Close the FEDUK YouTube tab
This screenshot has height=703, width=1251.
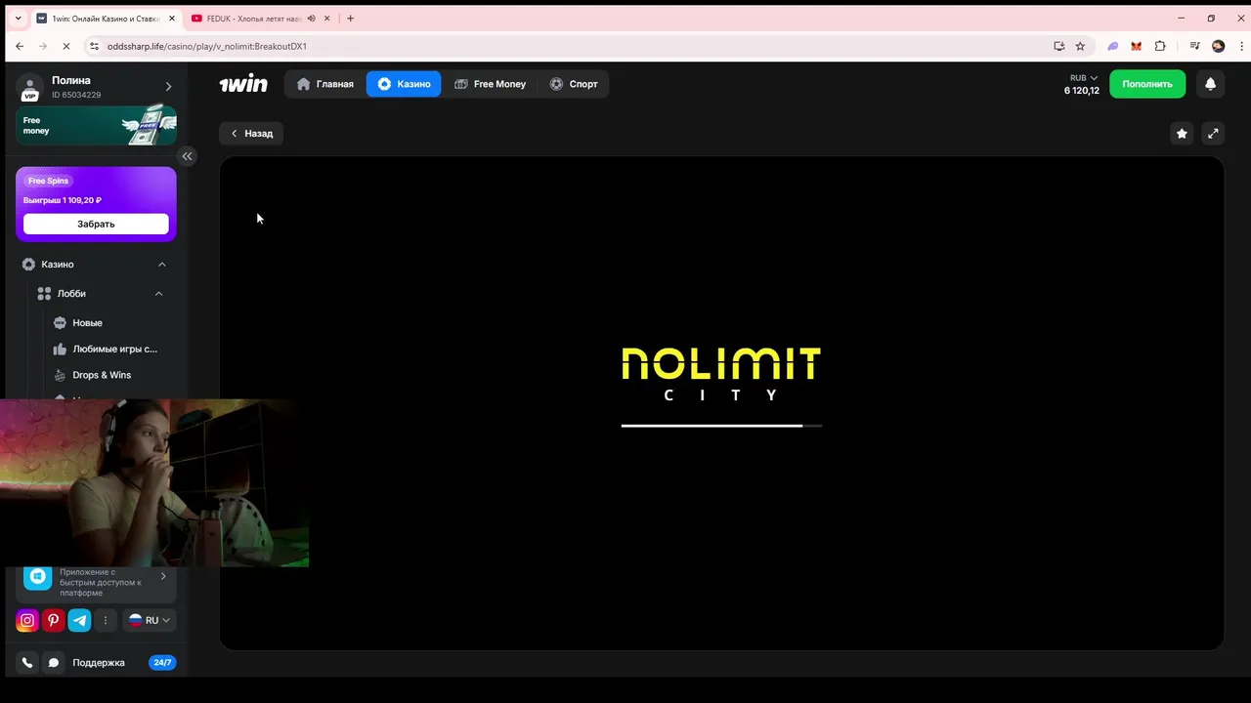click(x=326, y=19)
